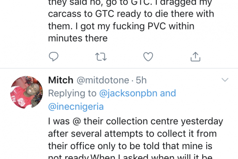Click the Mitch display name
The height and width of the screenshot is (159, 238).
61,80
